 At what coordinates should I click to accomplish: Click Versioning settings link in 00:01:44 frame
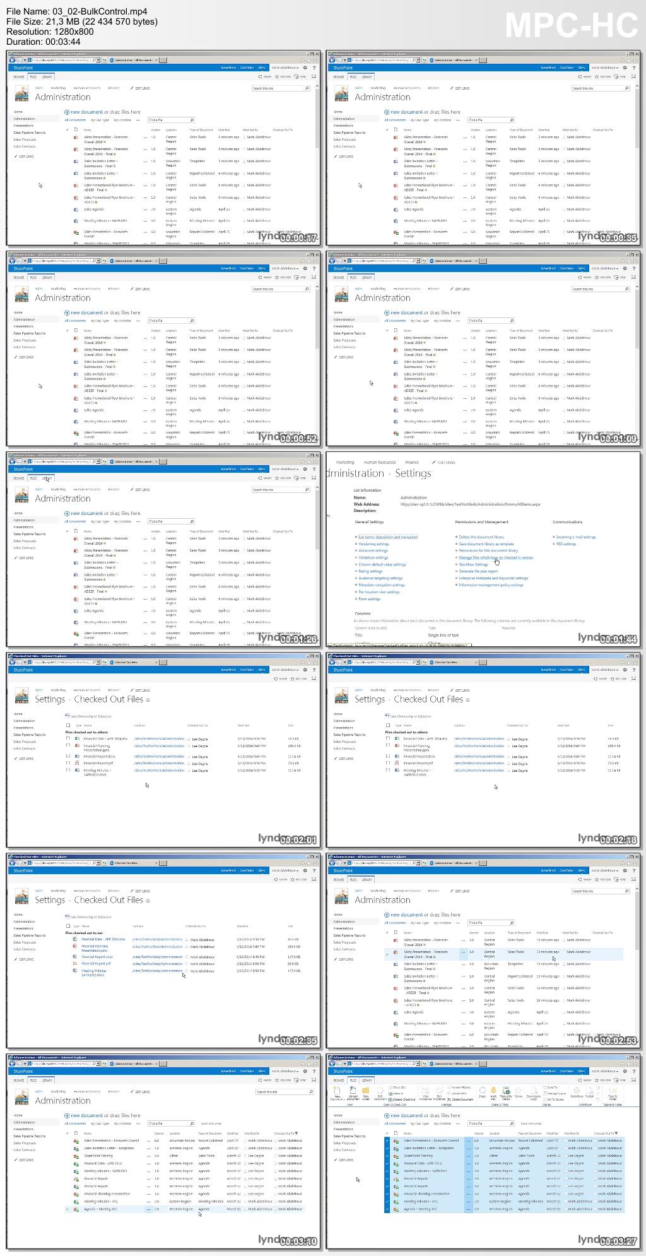(373, 543)
